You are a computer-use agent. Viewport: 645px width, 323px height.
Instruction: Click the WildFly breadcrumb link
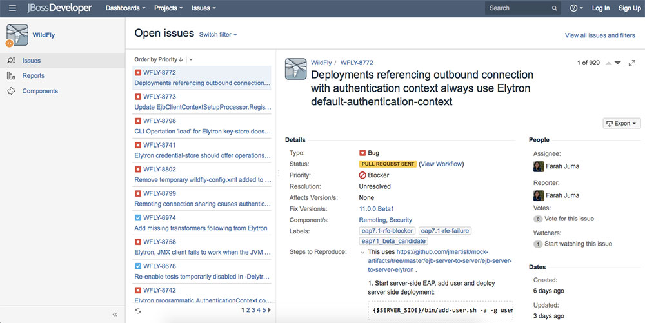[321, 63]
